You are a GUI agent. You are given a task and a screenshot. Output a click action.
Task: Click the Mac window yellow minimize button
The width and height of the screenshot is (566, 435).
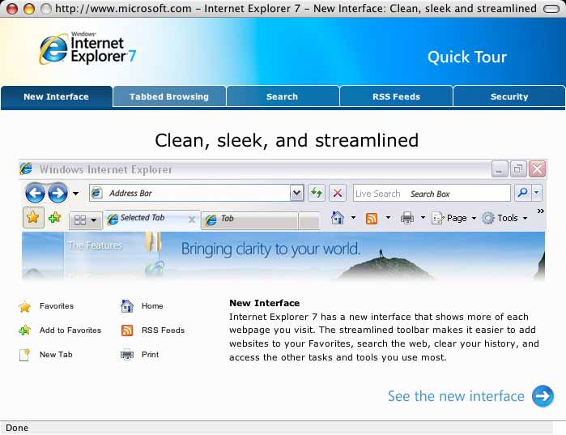click(29, 8)
